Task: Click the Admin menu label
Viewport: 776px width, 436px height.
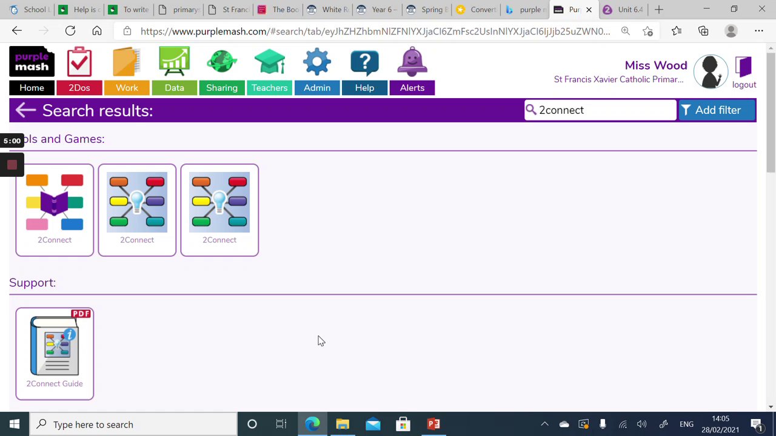Action: [x=317, y=88]
